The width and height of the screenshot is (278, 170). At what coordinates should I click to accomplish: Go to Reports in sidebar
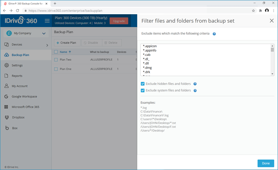point(17,76)
